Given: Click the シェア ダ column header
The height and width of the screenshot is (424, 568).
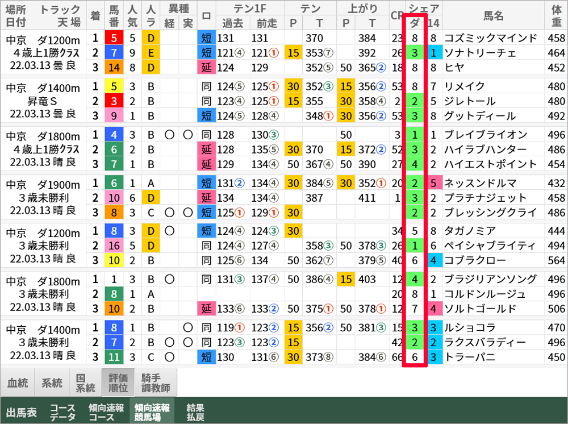Looking at the screenshot, I should click(x=415, y=23).
